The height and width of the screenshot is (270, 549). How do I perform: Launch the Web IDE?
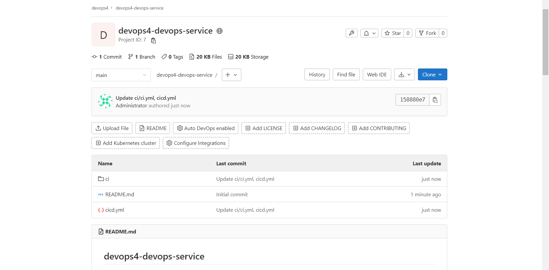tap(377, 75)
